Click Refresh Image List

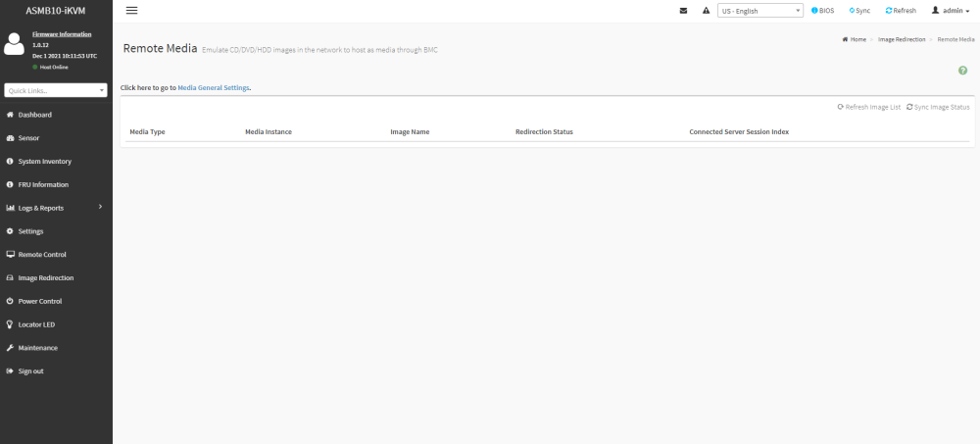[x=868, y=108]
